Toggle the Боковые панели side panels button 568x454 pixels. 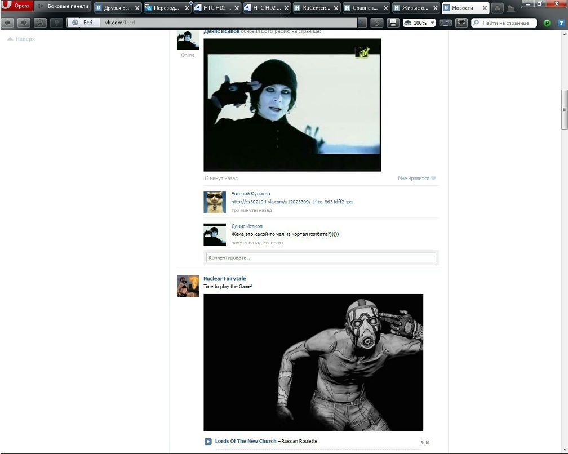[x=63, y=7]
